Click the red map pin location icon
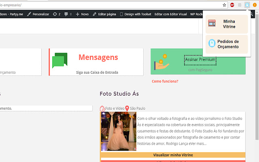Image resolution: width=259 pixels, height=162 pixels. pos(127,109)
